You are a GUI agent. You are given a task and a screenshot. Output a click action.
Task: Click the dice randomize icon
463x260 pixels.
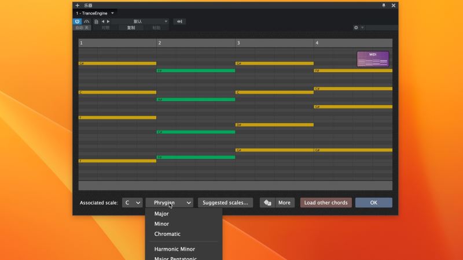(267, 203)
